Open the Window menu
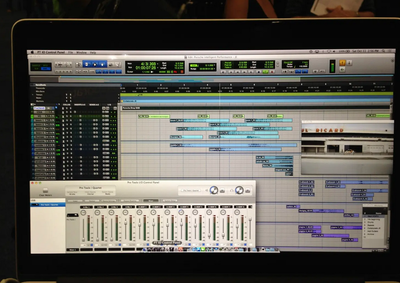This screenshot has height=283, width=400. pos(81,52)
